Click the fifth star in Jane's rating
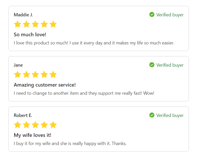The height and width of the screenshot is (156, 198). pos(53,74)
